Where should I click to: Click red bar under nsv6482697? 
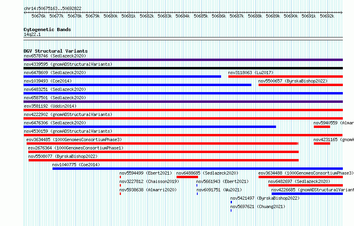coord(306,185)
